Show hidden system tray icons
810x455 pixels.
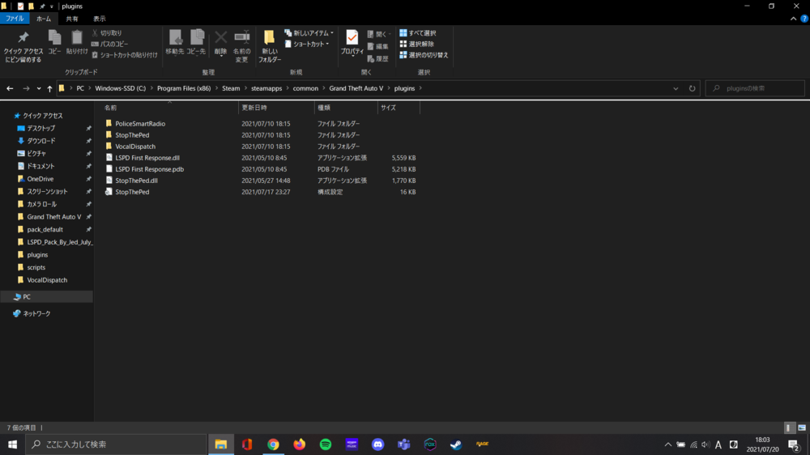668,444
